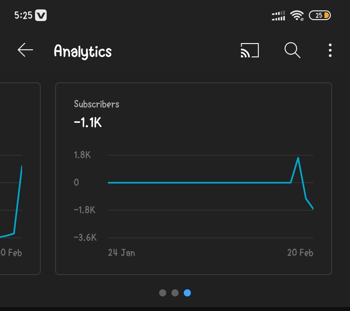Tap the 1.8K axis label

[82, 155]
